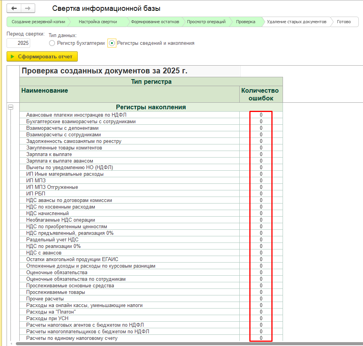Open the Готово step
This screenshot has width=363, height=346.
pyautogui.click(x=344, y=22)
